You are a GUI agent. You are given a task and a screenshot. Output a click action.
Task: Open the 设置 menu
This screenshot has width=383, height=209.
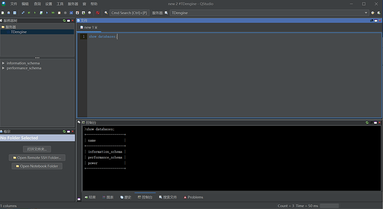pyautogui.click(x=49, y=4)
